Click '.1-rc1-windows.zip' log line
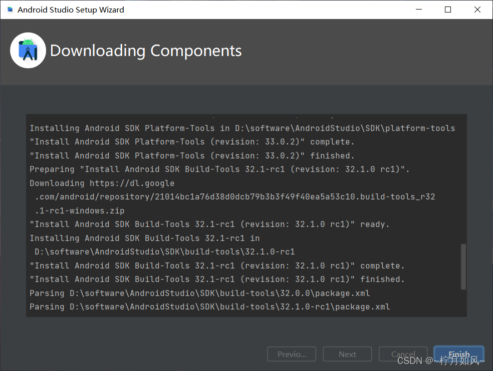 tap(80, 210)
